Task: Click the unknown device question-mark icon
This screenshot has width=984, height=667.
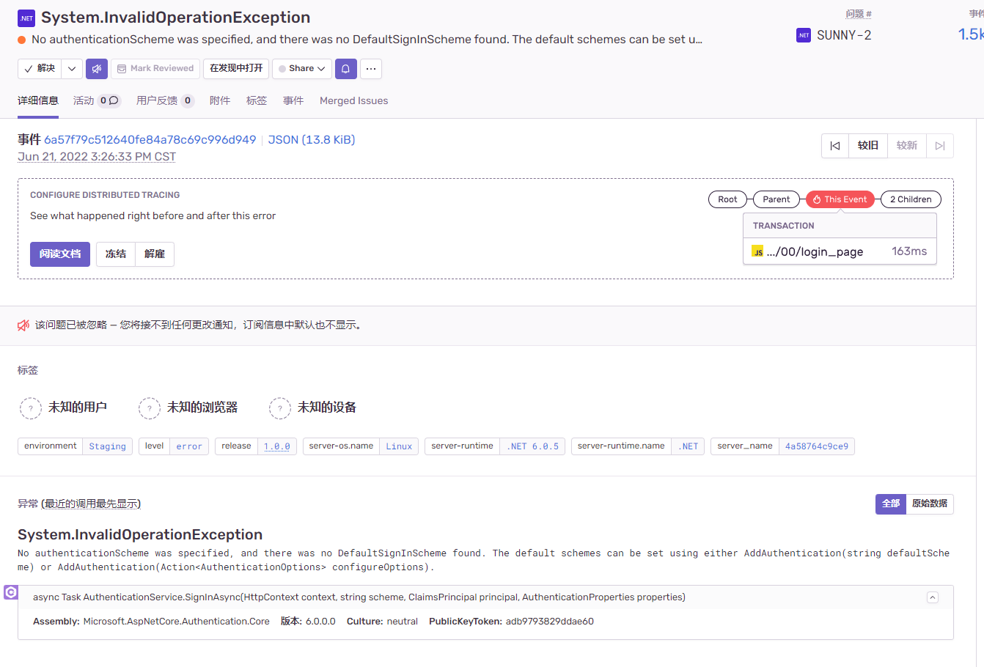Action: tap(280, 408)
